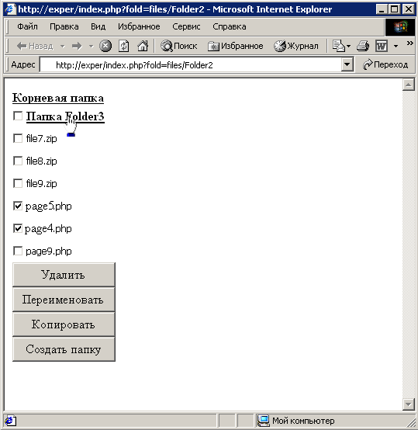
Task: Tick the Папка Folder3 checkbox
Action: pyautogui.click(x=18, y=116)
